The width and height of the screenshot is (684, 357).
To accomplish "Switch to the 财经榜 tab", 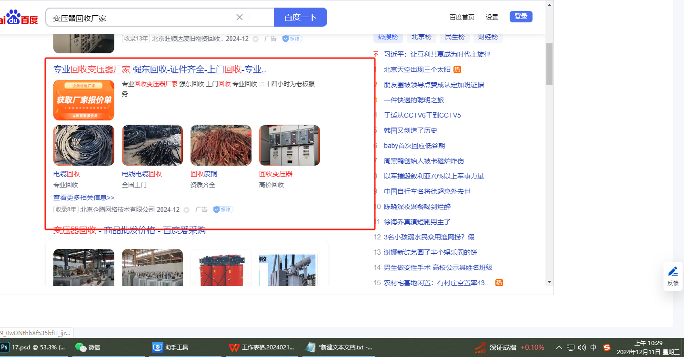I will tap(488, 37).
